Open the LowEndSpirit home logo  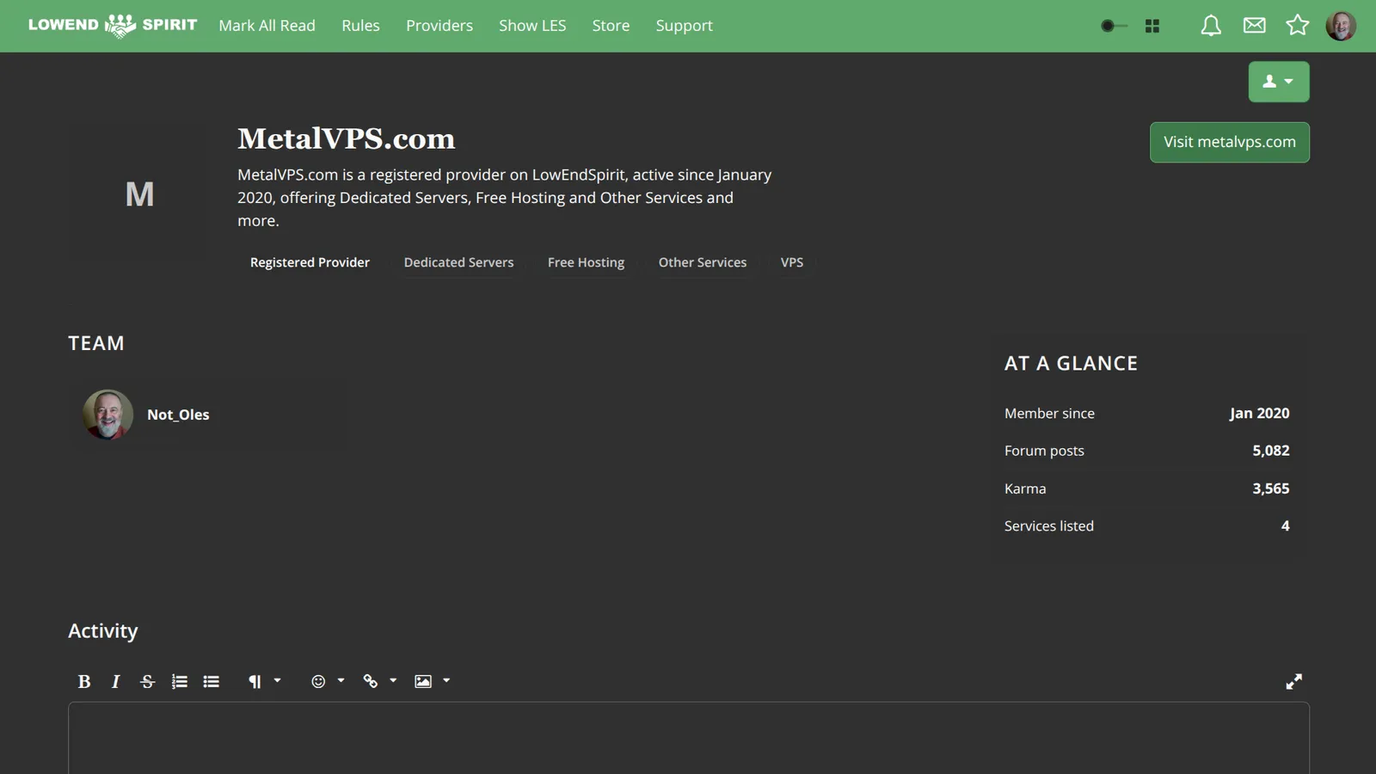[x=113, y=25]
